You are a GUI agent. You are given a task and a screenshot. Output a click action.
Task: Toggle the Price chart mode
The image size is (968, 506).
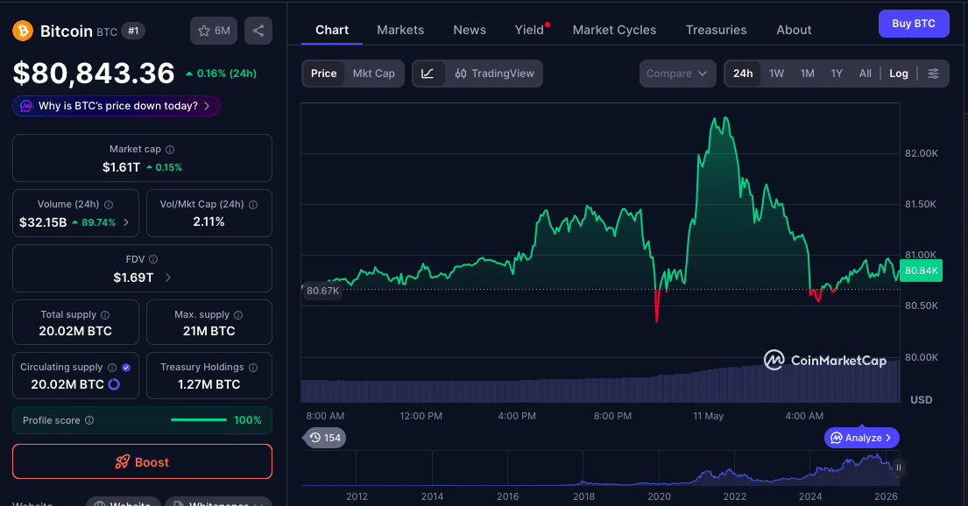pos(323,74)
